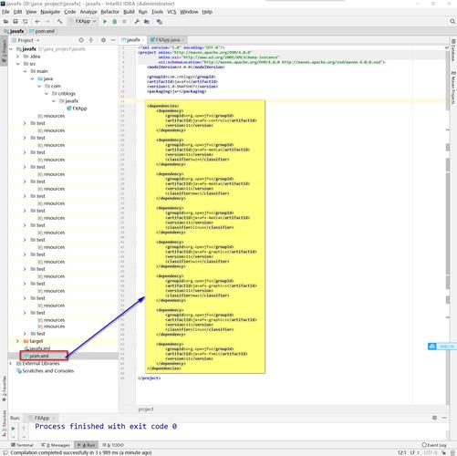Hide the Project panel with minus icon
This screenshot has height=456, width=457.
coord(113,40)
